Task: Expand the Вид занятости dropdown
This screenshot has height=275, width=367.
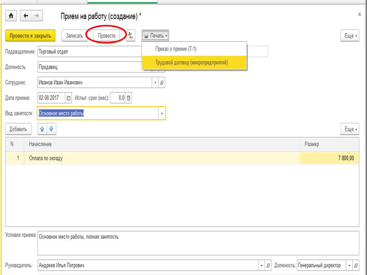Action: [162, 113]
